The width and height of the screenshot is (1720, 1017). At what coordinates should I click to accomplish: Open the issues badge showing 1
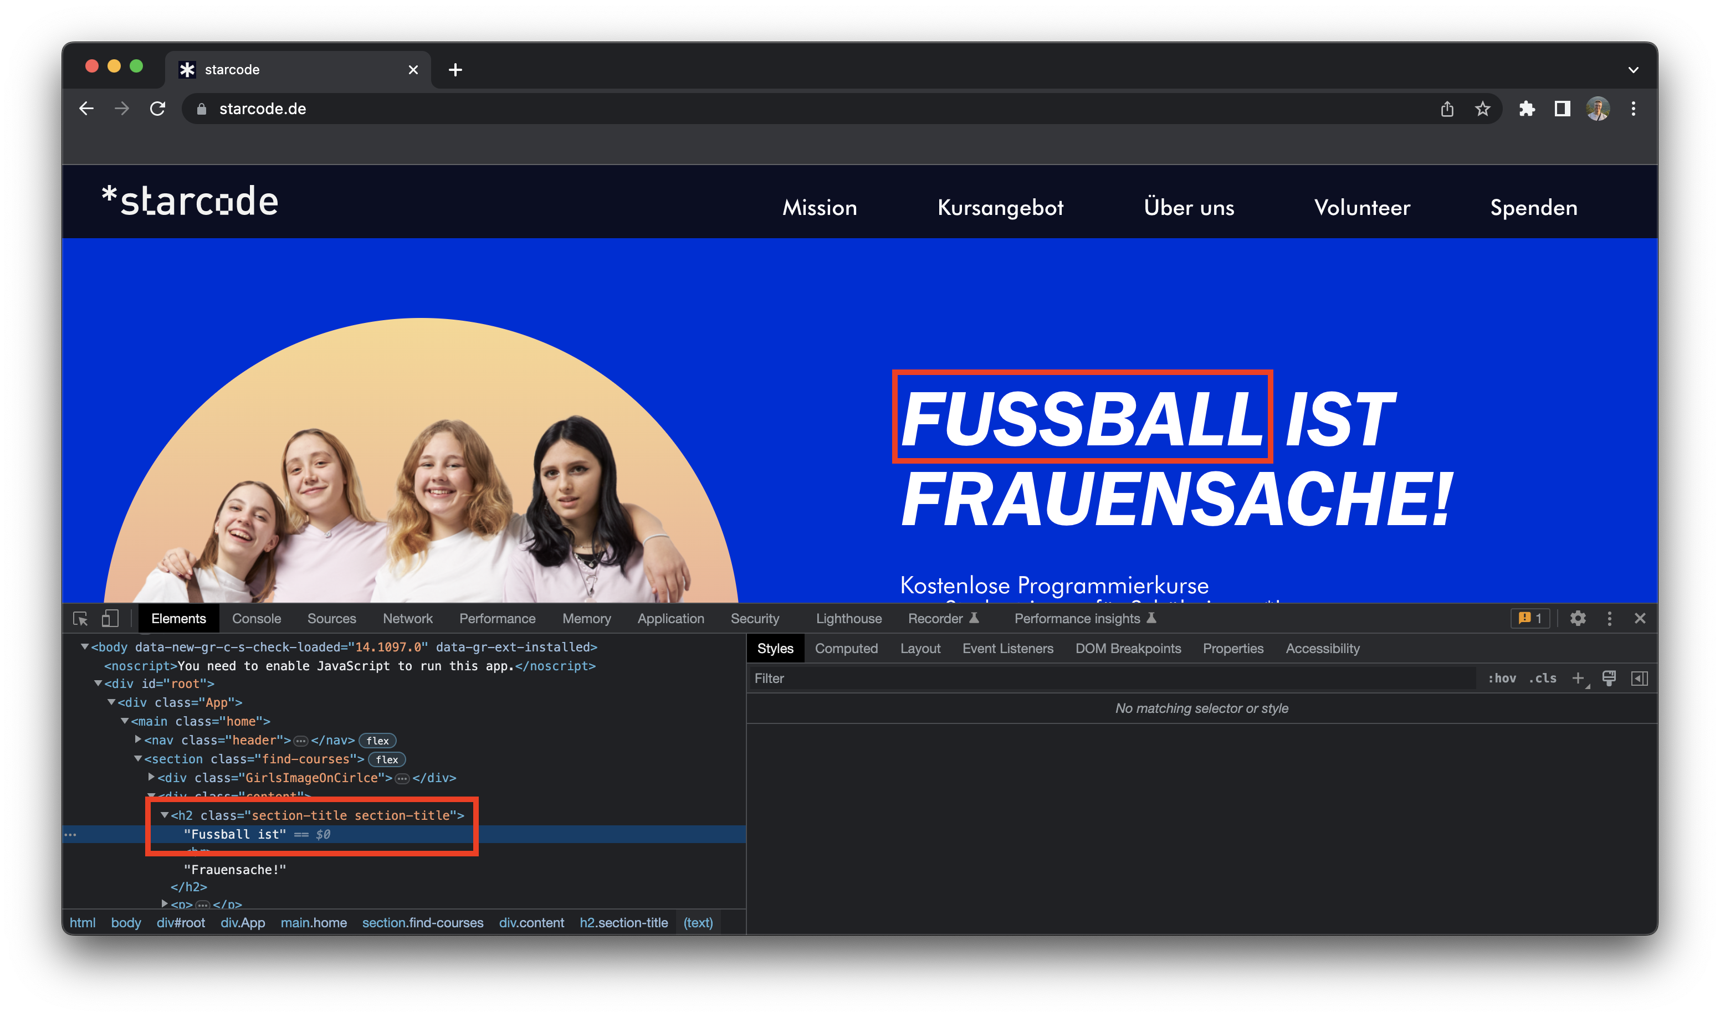pyautogui.click(x=1529, y=618)
